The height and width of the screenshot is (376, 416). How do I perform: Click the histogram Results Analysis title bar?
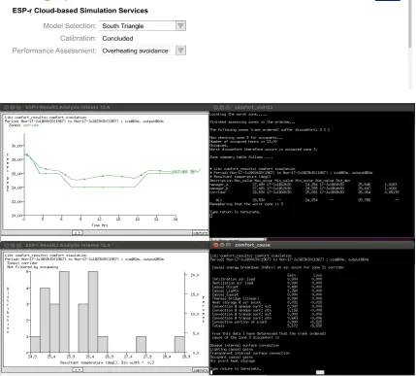[105, 245]
